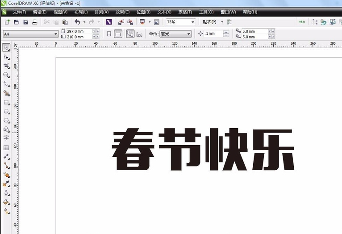Open the 帮助(H) menu
342x234 pixels.
(x=250, y=12)
